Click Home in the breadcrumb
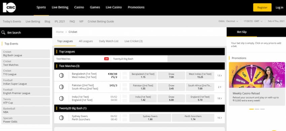The height and width of the screenshot is (131, 286). coord(60,32)
